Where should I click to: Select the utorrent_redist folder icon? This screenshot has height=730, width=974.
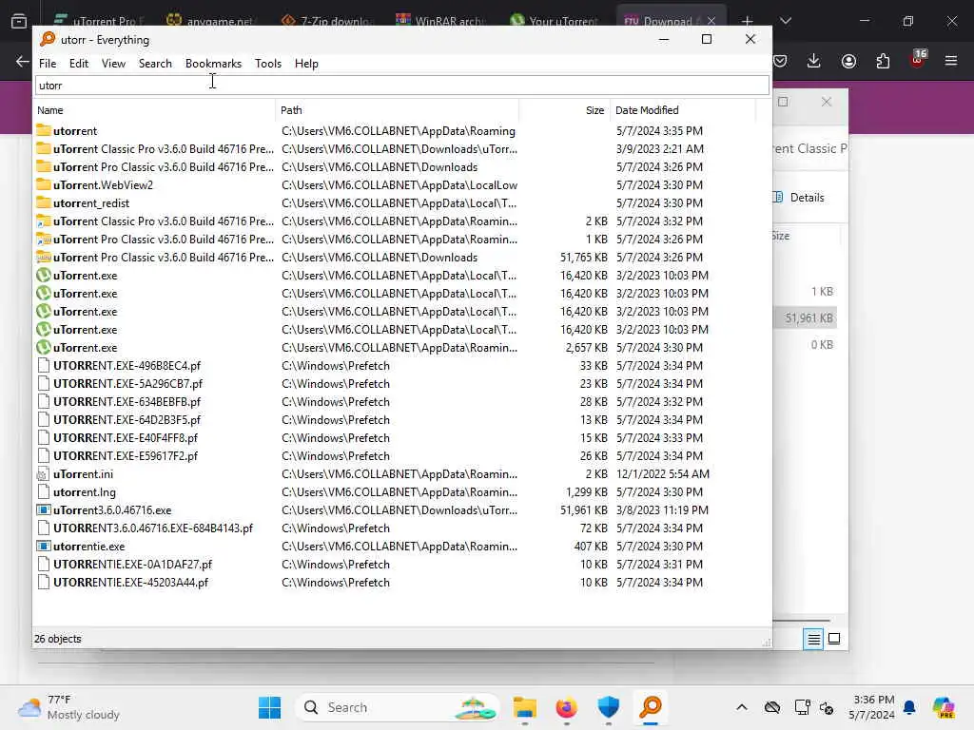(44, 202)
